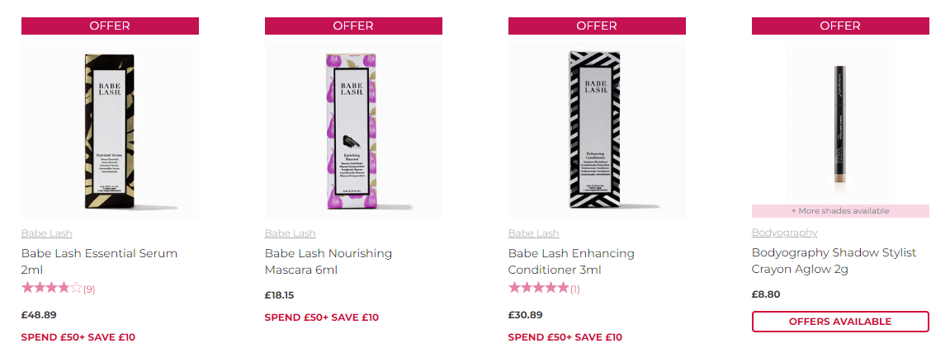Click the five-star rating on Enhancing Conditioner

tap(539, 289)
